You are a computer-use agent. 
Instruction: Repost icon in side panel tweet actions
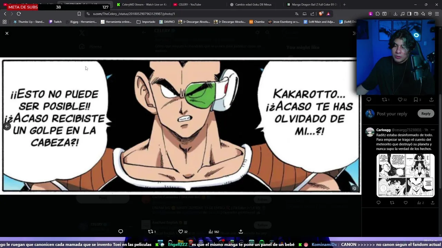point(385,100)
